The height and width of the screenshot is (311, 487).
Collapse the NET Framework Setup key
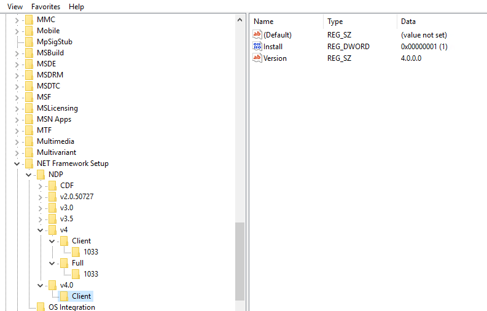pyautogui.click(x=17, y=163)
